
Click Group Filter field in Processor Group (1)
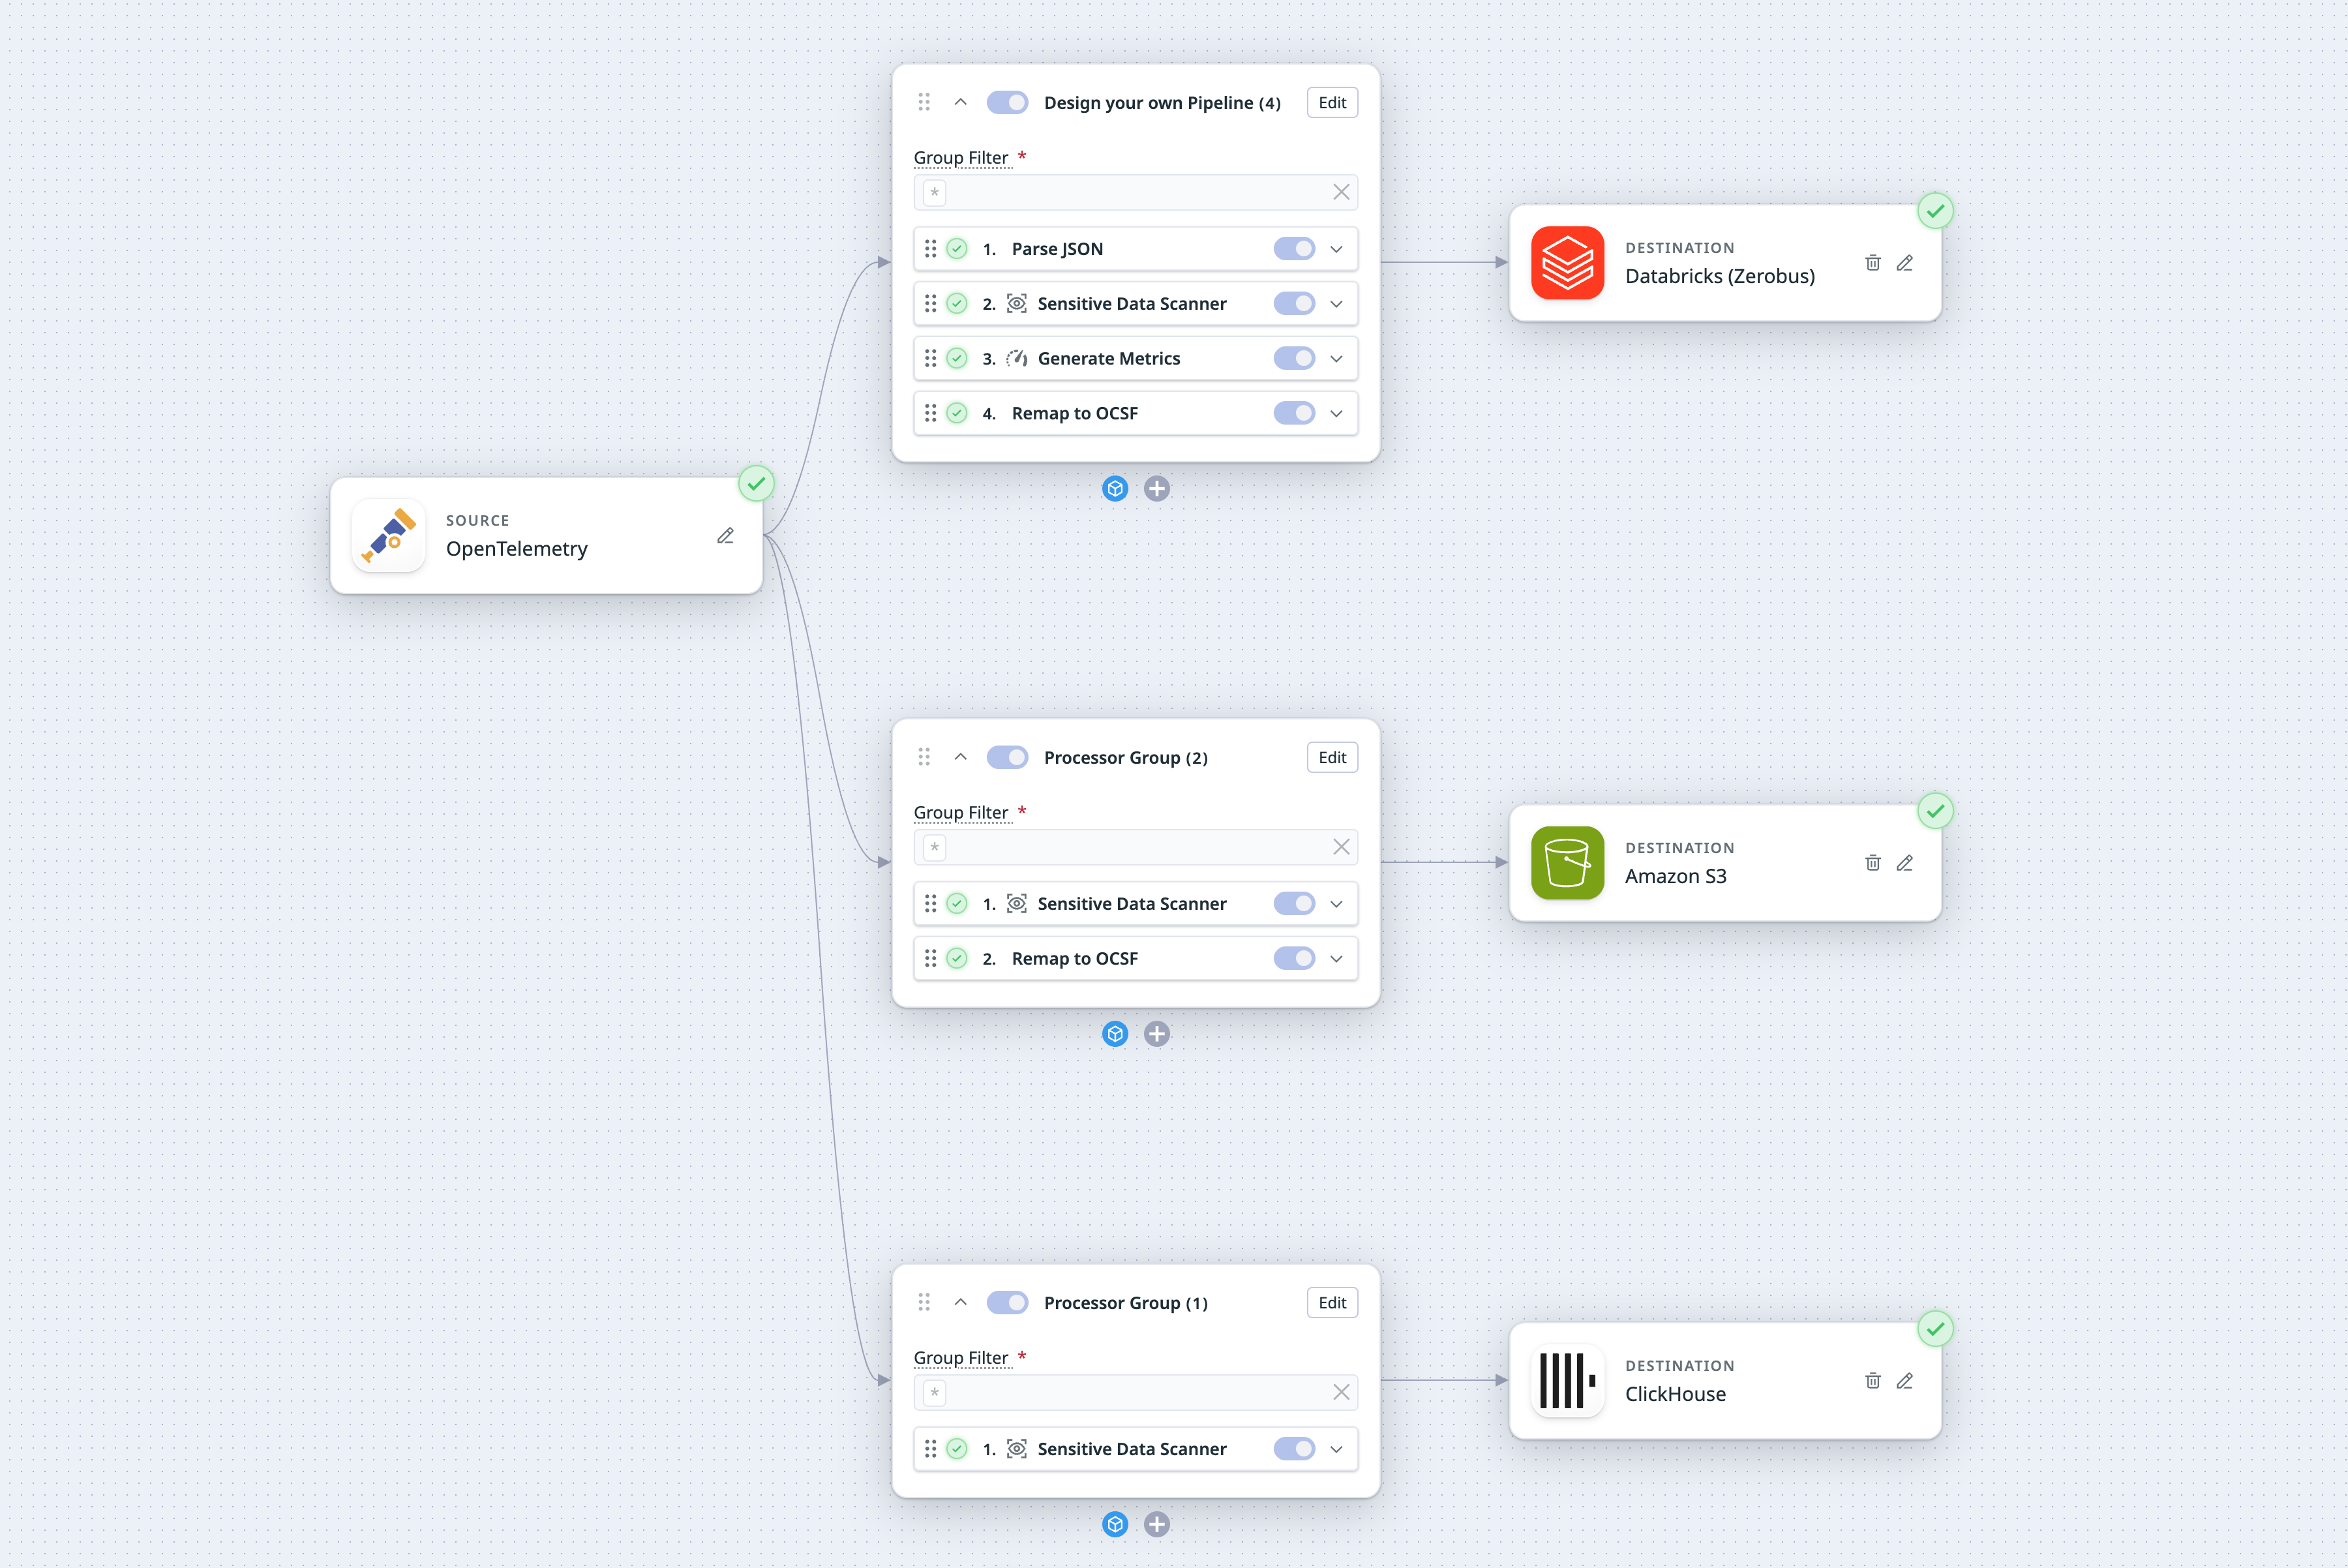click(x=1135, y=1392)
